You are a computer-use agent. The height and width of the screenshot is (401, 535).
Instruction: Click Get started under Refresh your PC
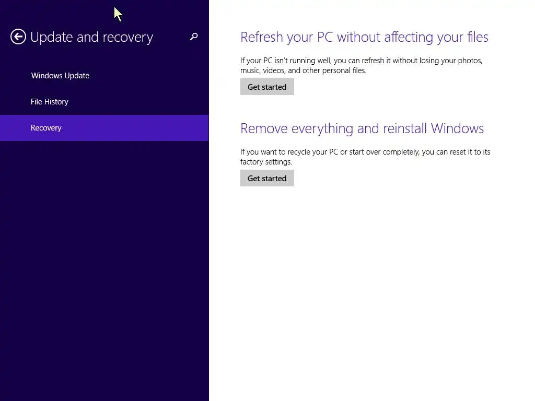[x=267, y=87]
